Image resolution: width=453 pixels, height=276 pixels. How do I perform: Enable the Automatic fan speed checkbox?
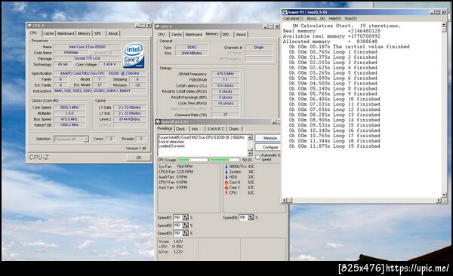click(257, 158)
